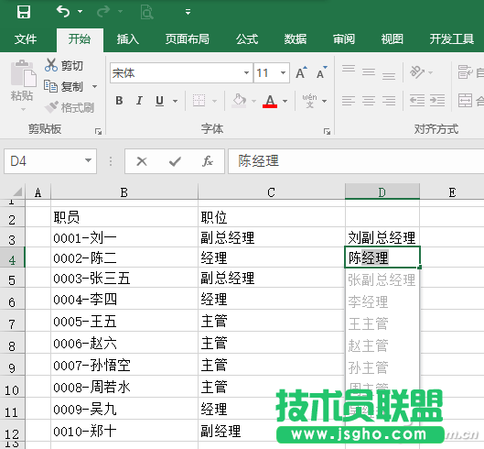Open the Undo history dropdown arrow

point(81,12)
